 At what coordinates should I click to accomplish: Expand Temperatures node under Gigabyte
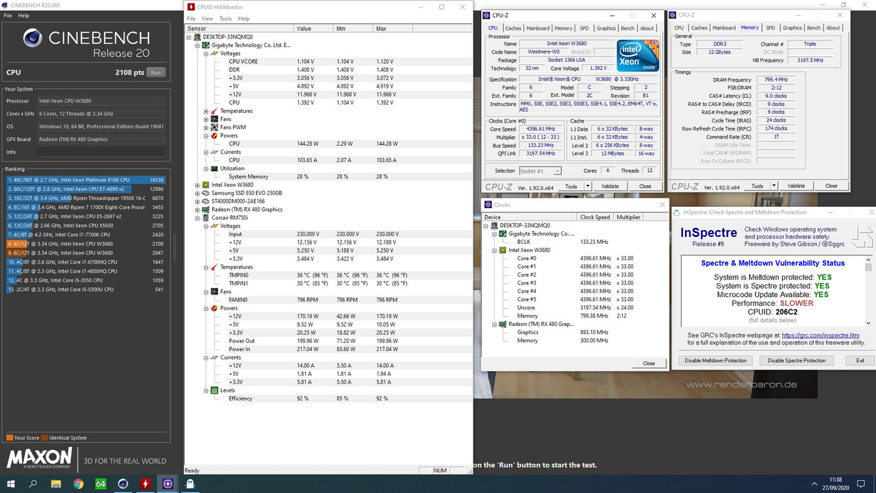pos(206,111)
